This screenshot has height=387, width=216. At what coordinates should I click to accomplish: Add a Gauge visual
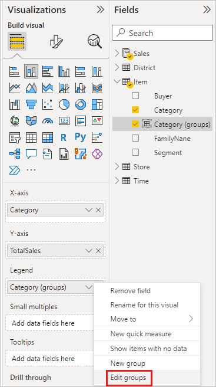(x=48, y=121)
